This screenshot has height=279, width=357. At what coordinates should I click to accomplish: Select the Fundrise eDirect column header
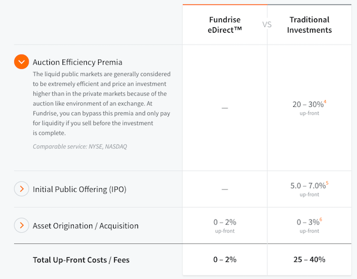225,24
